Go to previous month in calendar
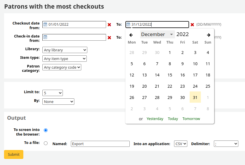 click(131, 35)
